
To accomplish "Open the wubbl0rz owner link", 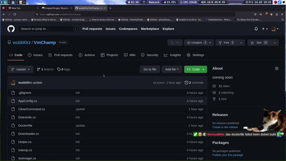I will [22, 42].
